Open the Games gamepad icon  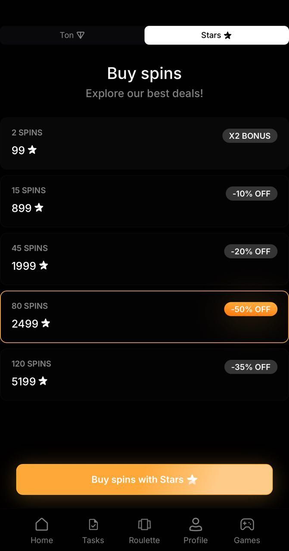247,524
